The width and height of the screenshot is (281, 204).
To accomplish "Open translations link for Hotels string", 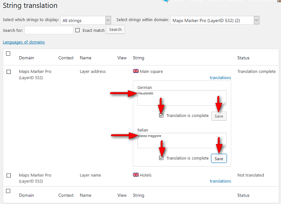I will 221,181.
